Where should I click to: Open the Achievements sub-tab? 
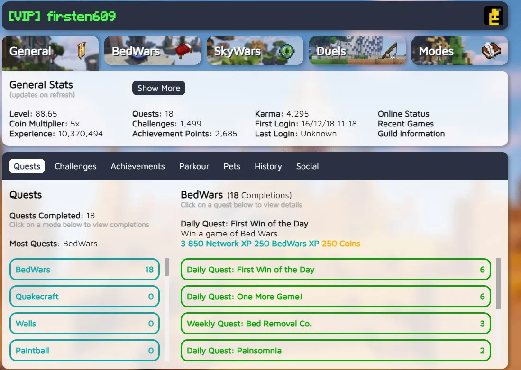137,166
